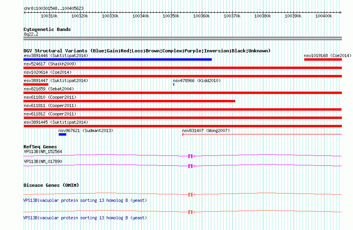Open nsv478966 (Kidd2010) label

[x=197, y=80]
